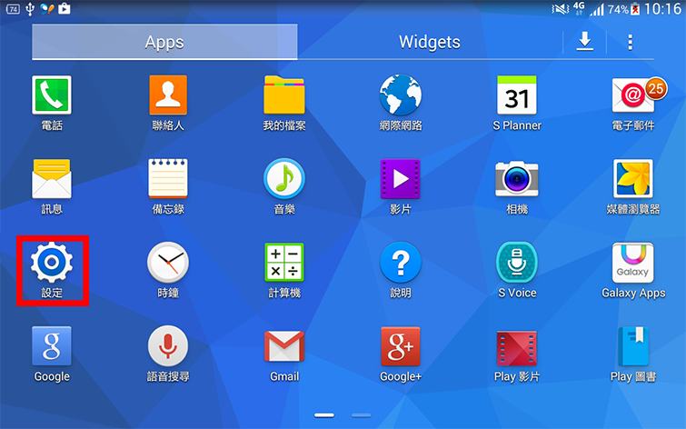This screenshot has width=686, height=429.
Task: Launch the 網際網路 browser globe
Action: click(x=401, y=95)
